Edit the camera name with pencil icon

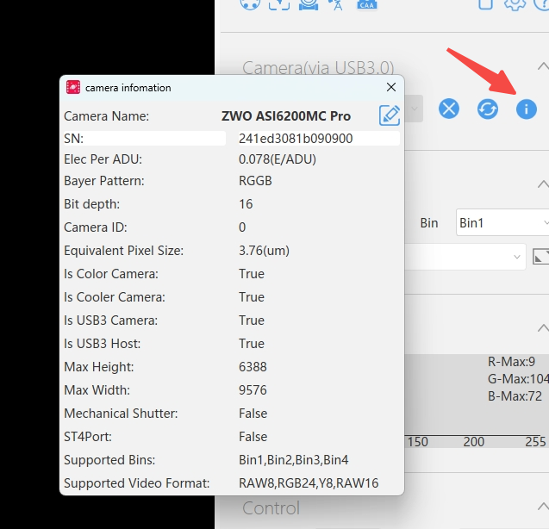coord(390,115)
